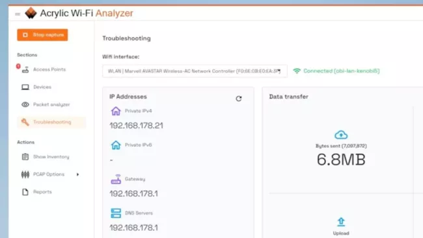
Task: Click the green Wi-Fi connected icon
Action: pyautogui.click(x=297, y=71)
